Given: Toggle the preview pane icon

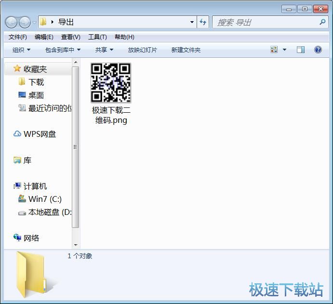Looking at the screenshot, I should 301,50.
